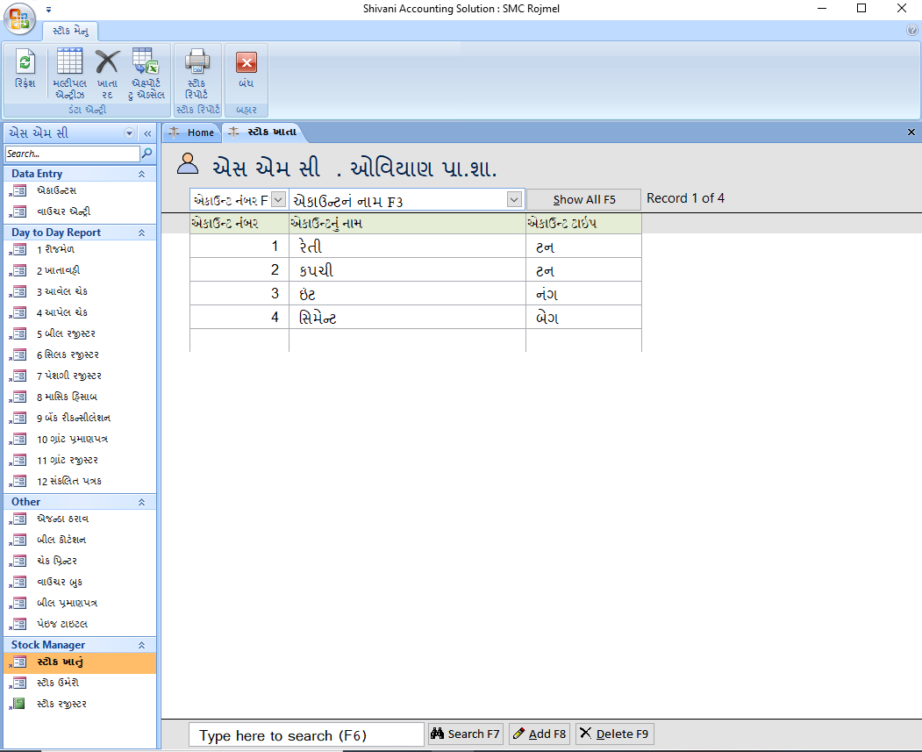Open the એકાઉન્ટનું નામ F3 dropdown
922x752 pixels.
[x=514, y=199]
